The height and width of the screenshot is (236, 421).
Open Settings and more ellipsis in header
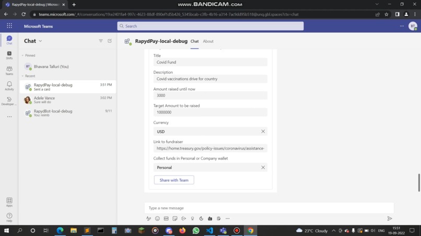click(402, 26)
